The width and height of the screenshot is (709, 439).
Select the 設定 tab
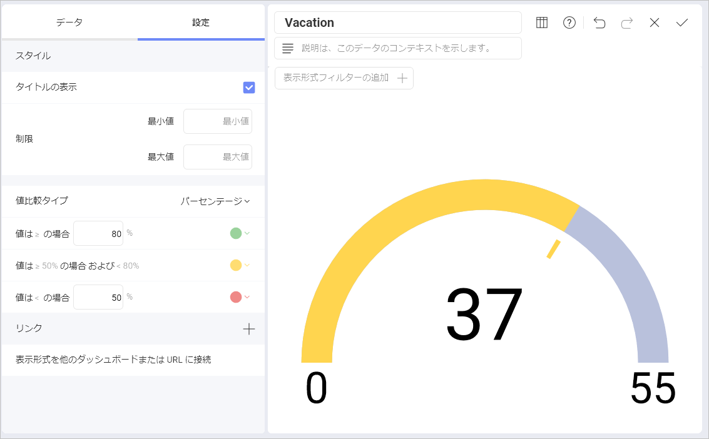pyautogui.click(x=201, y=22)
